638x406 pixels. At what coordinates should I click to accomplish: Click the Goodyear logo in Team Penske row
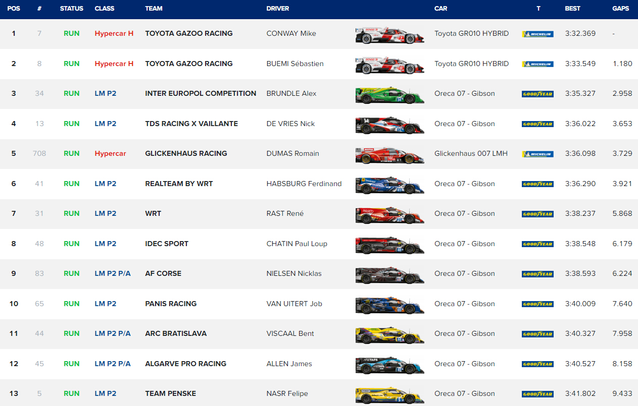pos(537,394)
